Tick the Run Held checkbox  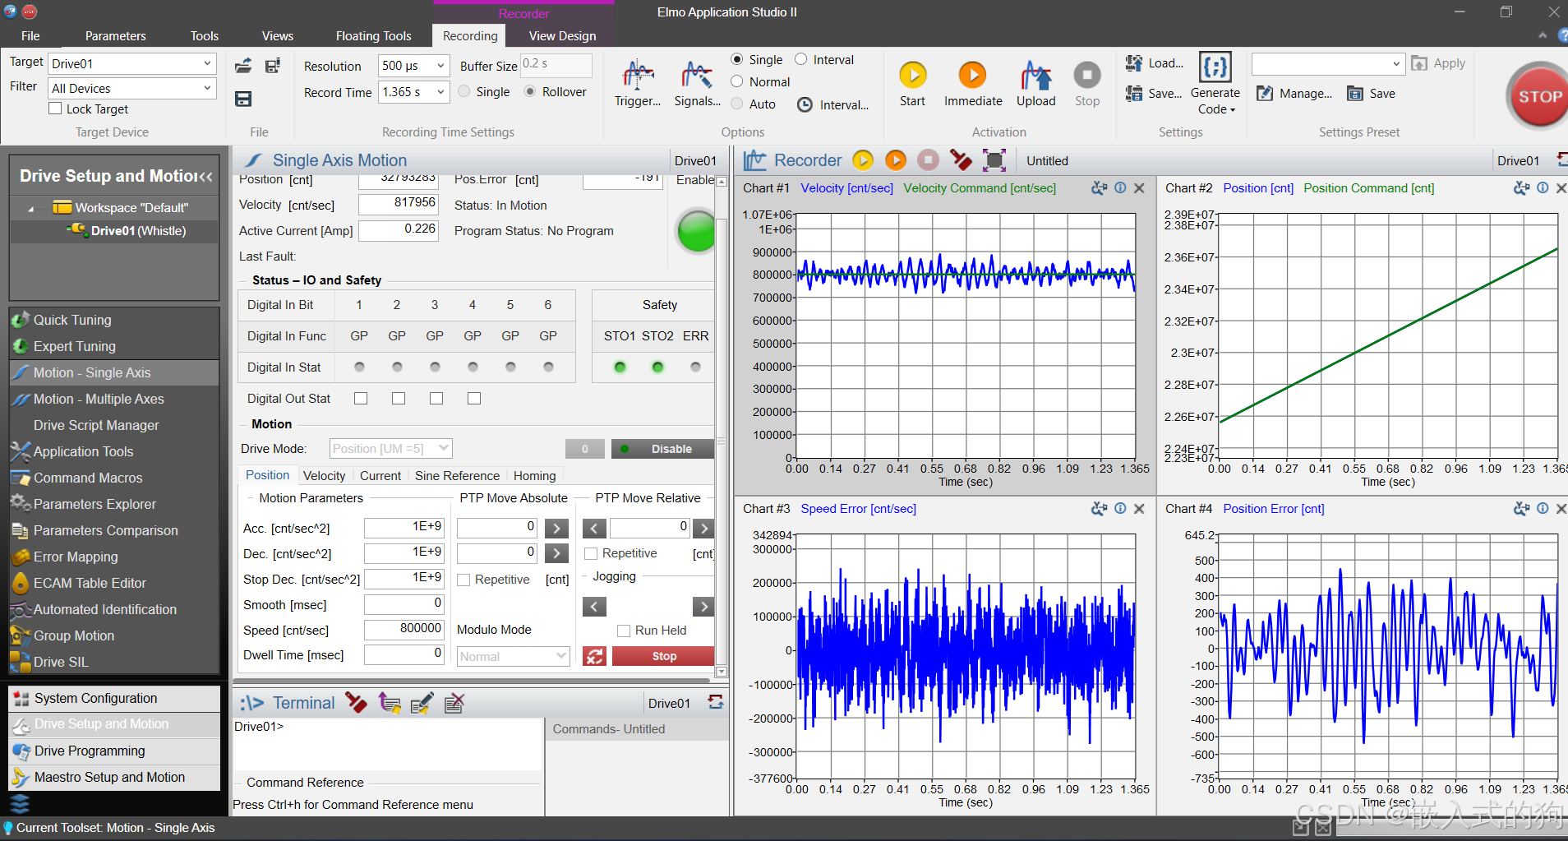(x=624, y=631)
